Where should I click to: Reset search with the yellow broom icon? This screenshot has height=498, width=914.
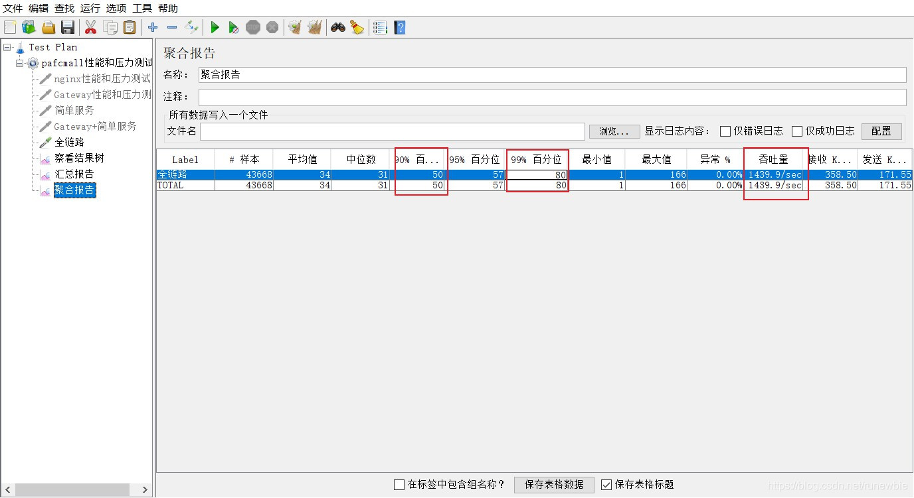coord(357,27)
